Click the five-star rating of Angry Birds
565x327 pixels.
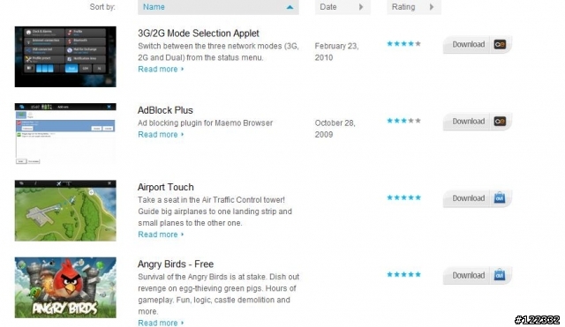(403, 274)
